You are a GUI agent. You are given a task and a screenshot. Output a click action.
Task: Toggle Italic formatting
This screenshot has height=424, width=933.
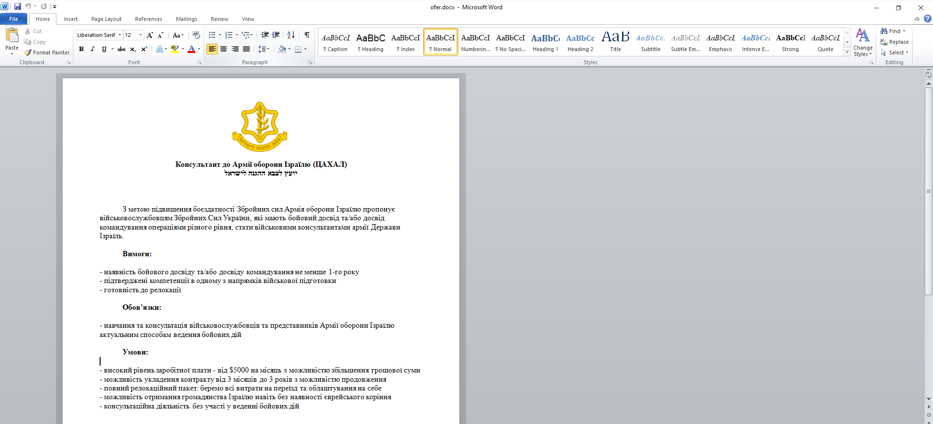92,49
